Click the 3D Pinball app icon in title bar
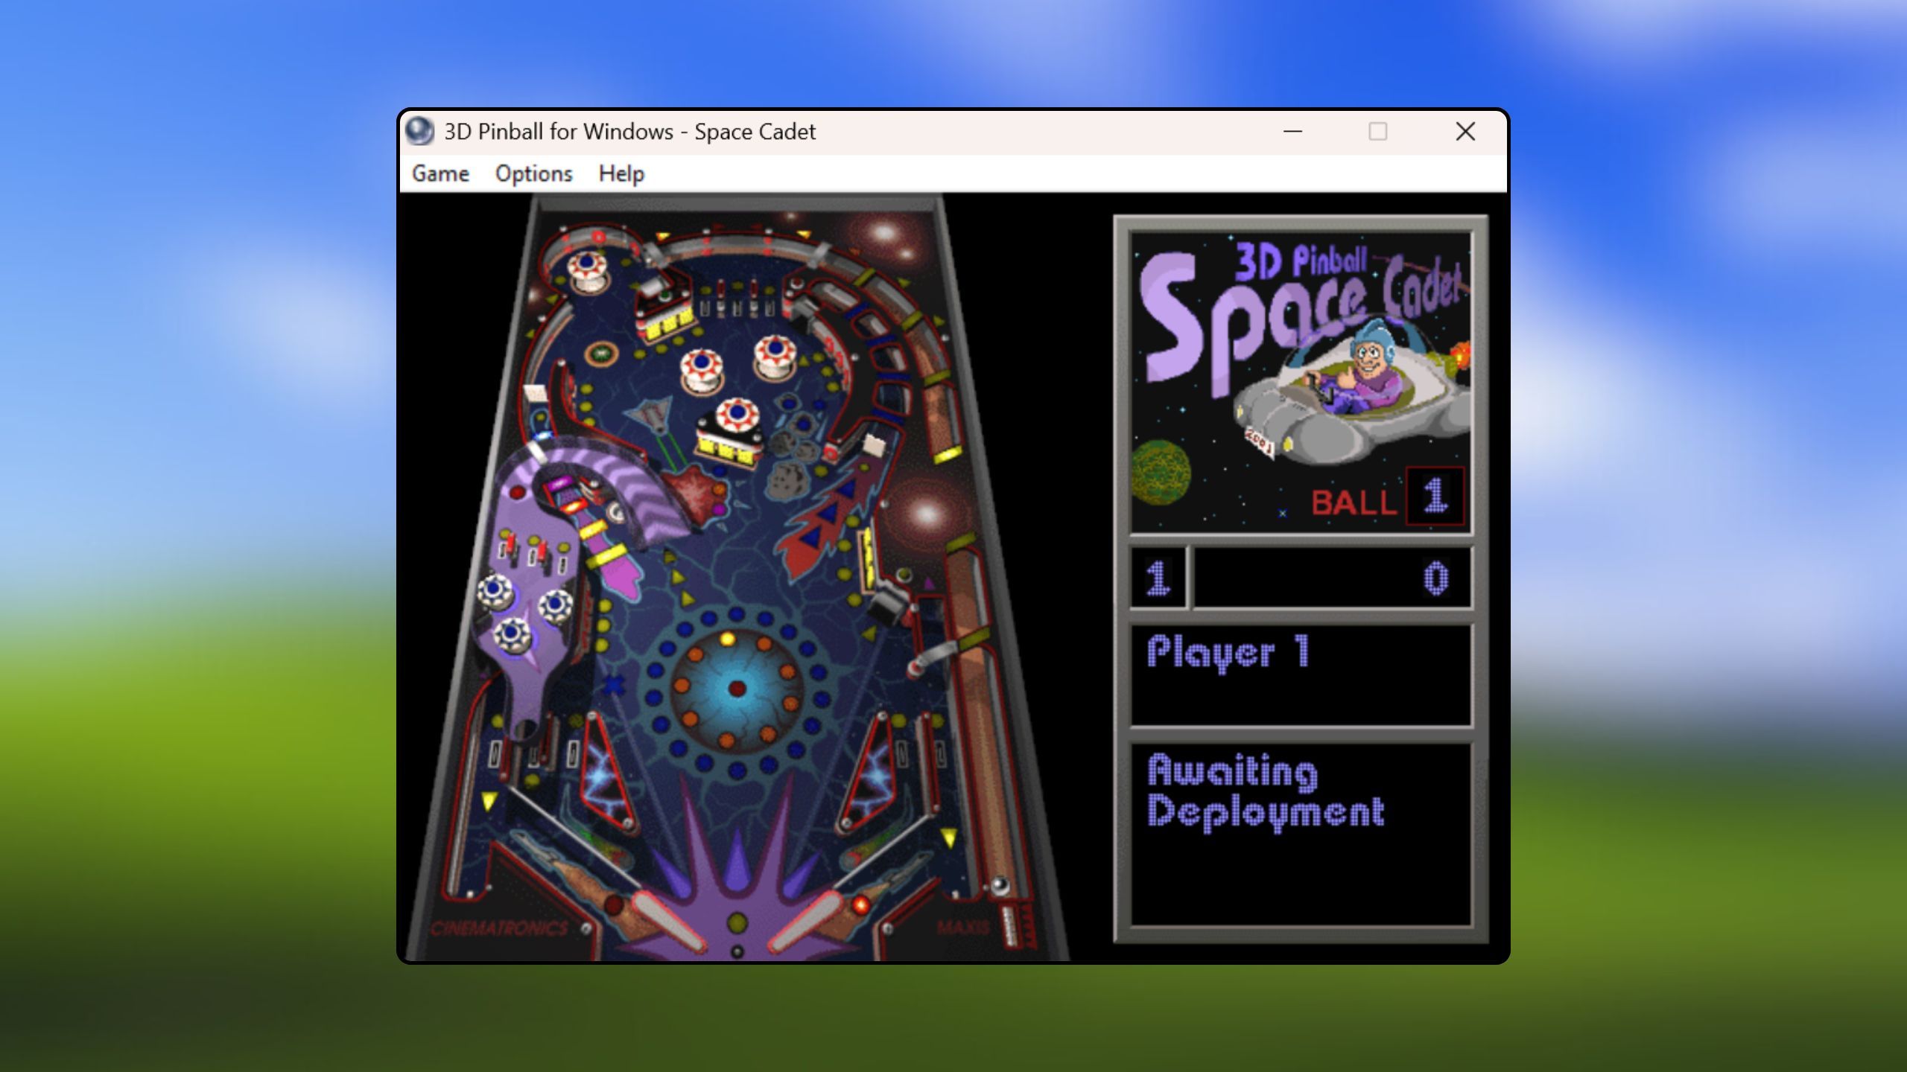 (419, 132)
